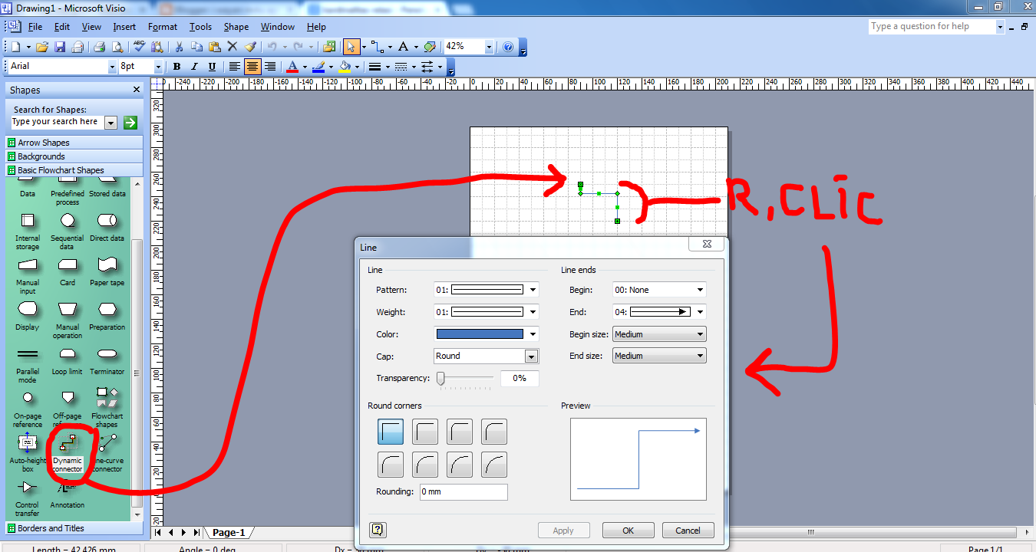
Task: Open the Begin size dropdown
Action: point(659,334)
